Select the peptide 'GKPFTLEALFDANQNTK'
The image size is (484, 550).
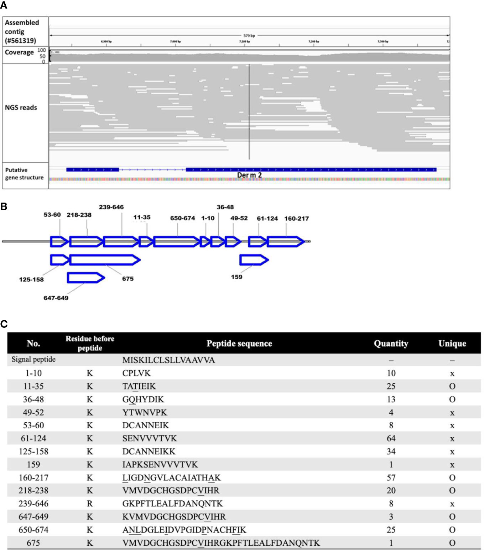click(x=172, y=504)
